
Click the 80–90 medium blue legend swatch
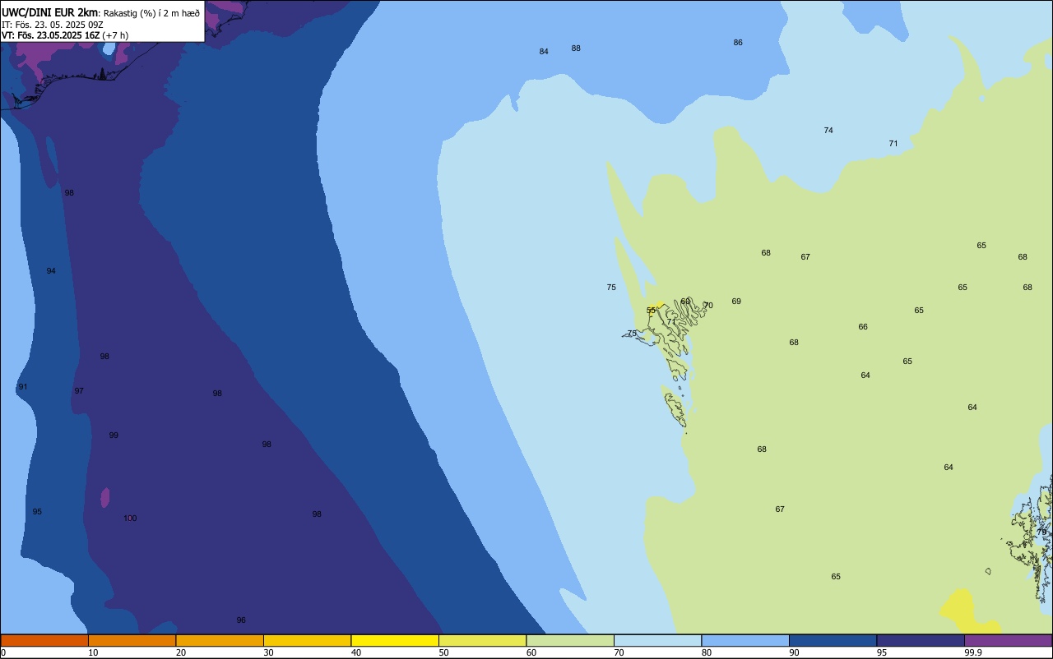click(x=745, y=640)
